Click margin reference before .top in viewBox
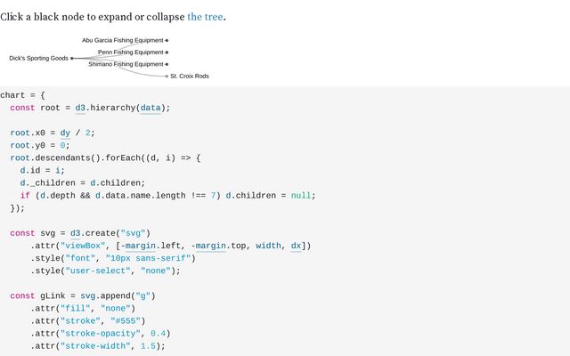The image size is (570, 356). coord(210,246)
